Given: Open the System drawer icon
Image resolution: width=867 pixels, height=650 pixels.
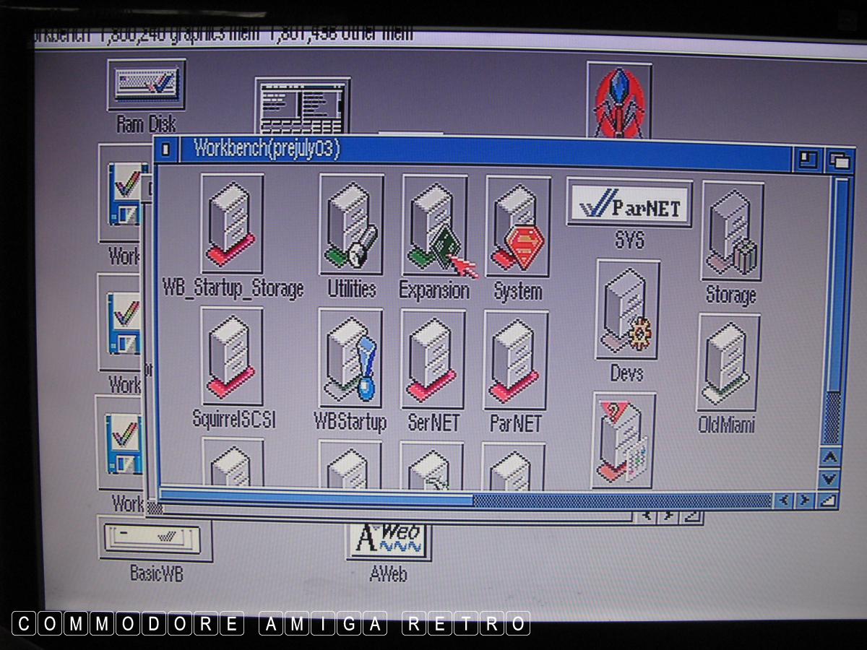Looking at the screenshot, I should pyautogui.click(x=517, y=226).
